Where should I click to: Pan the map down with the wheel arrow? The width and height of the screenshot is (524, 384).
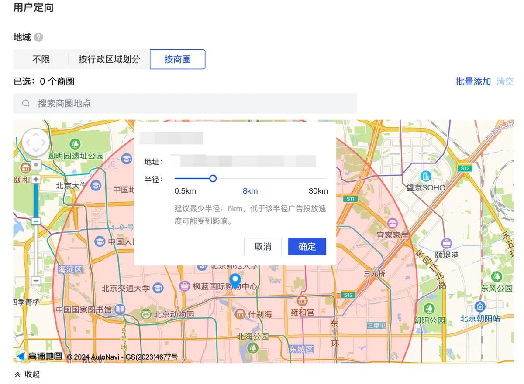click(36, 151)
